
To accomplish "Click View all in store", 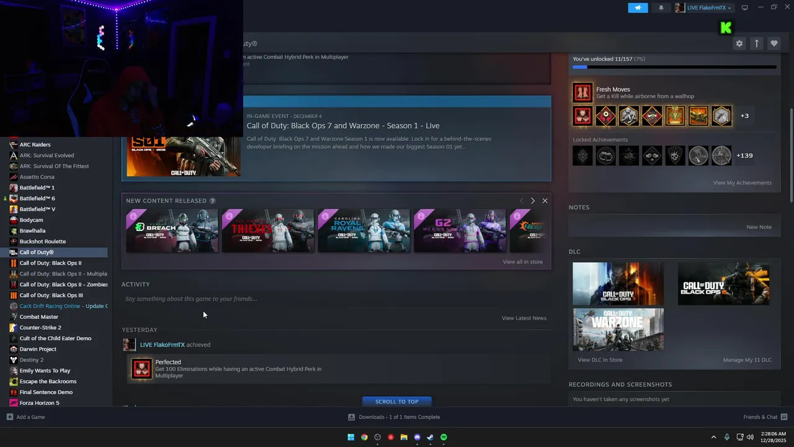I will tap(522, 262).
